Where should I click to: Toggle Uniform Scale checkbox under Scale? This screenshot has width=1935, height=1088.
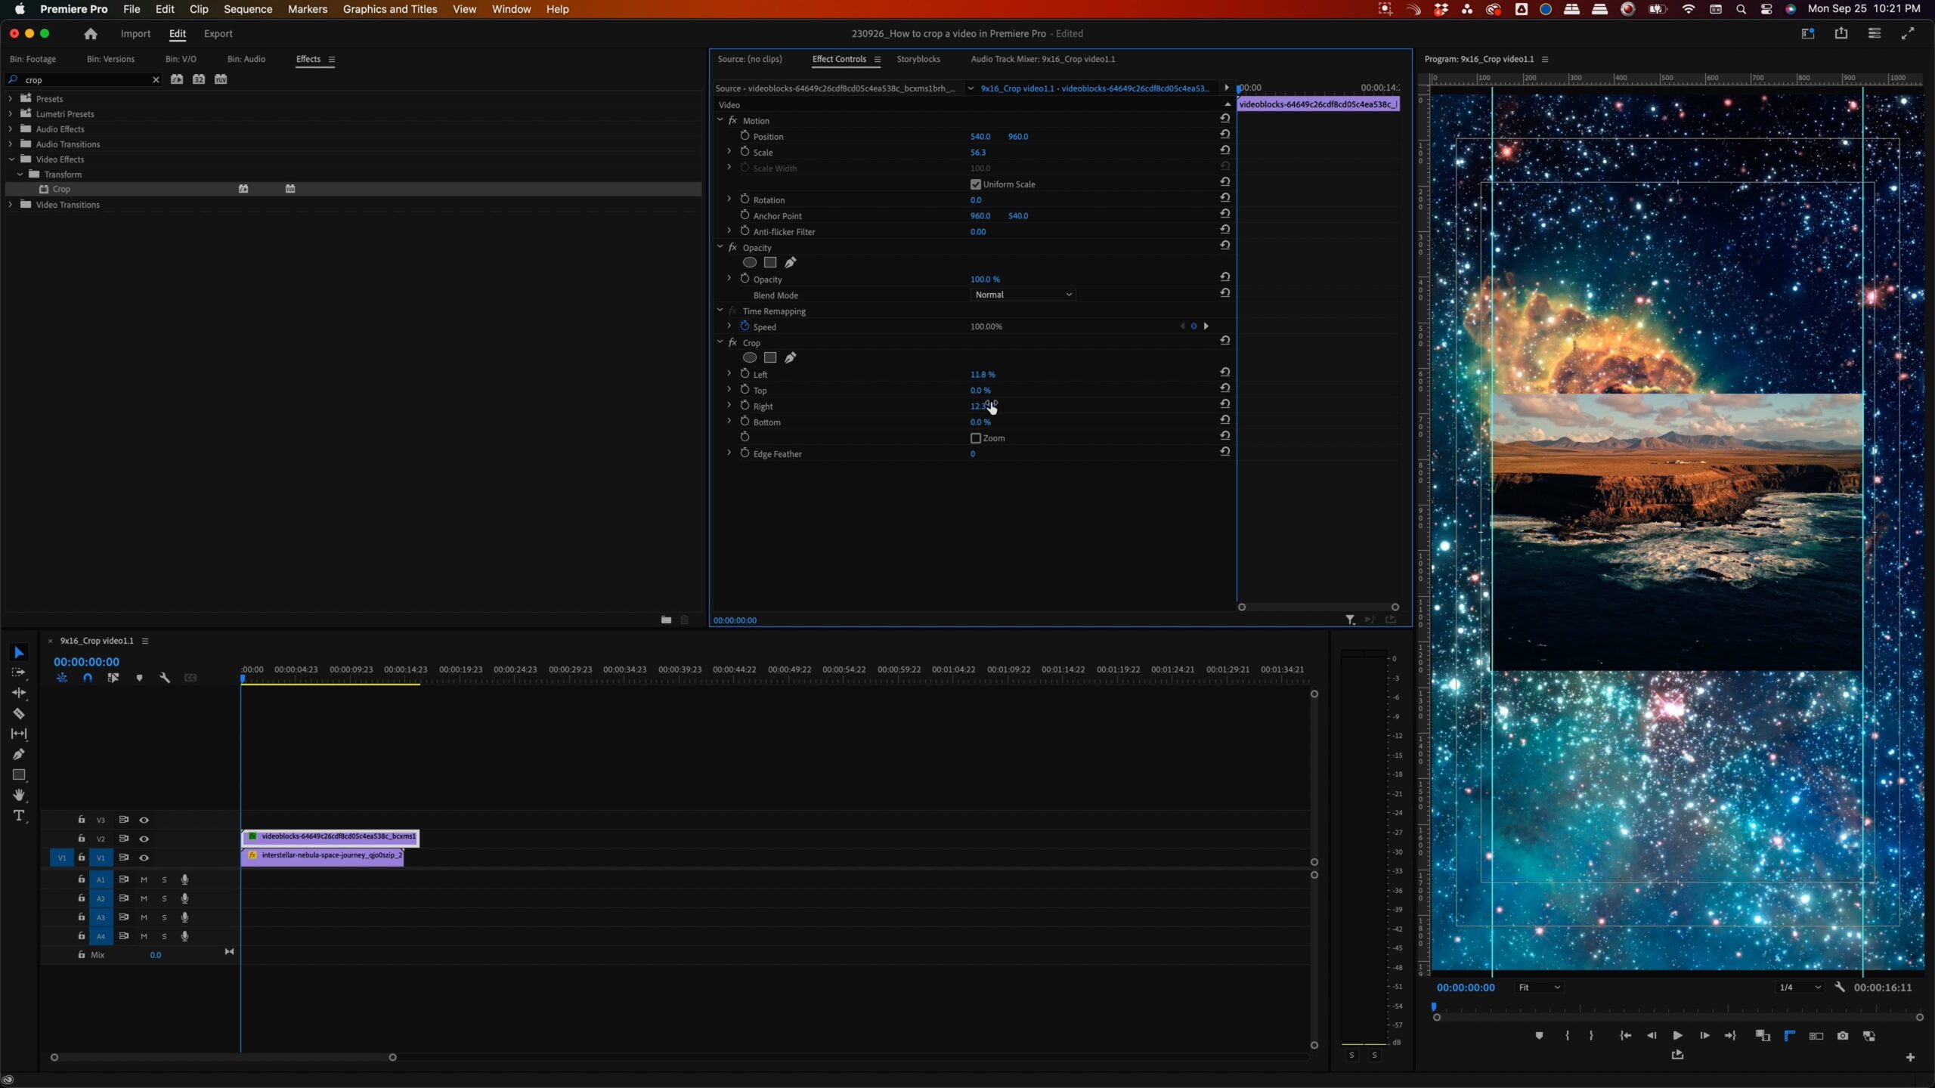click(976, 184)
